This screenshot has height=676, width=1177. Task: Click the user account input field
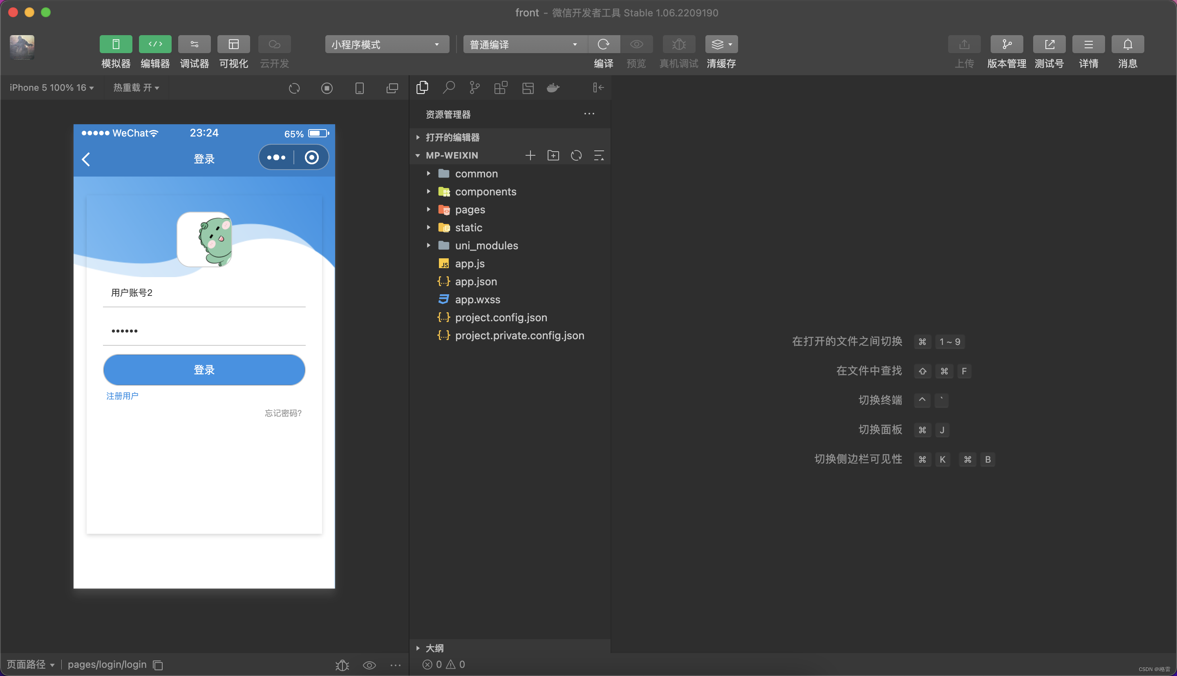(x=204, y=293)
